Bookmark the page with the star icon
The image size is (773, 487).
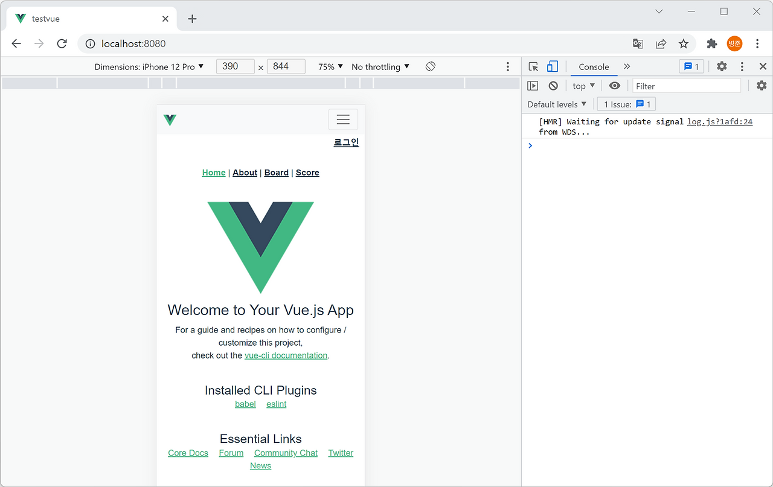coord(683,43)
